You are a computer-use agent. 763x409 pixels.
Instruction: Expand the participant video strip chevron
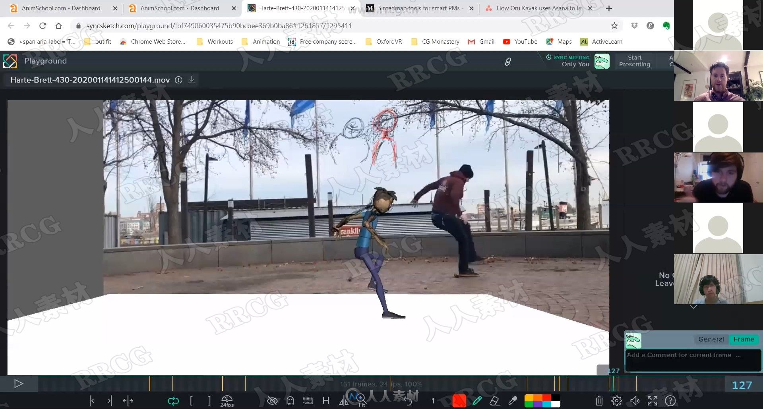click(693, 307)
